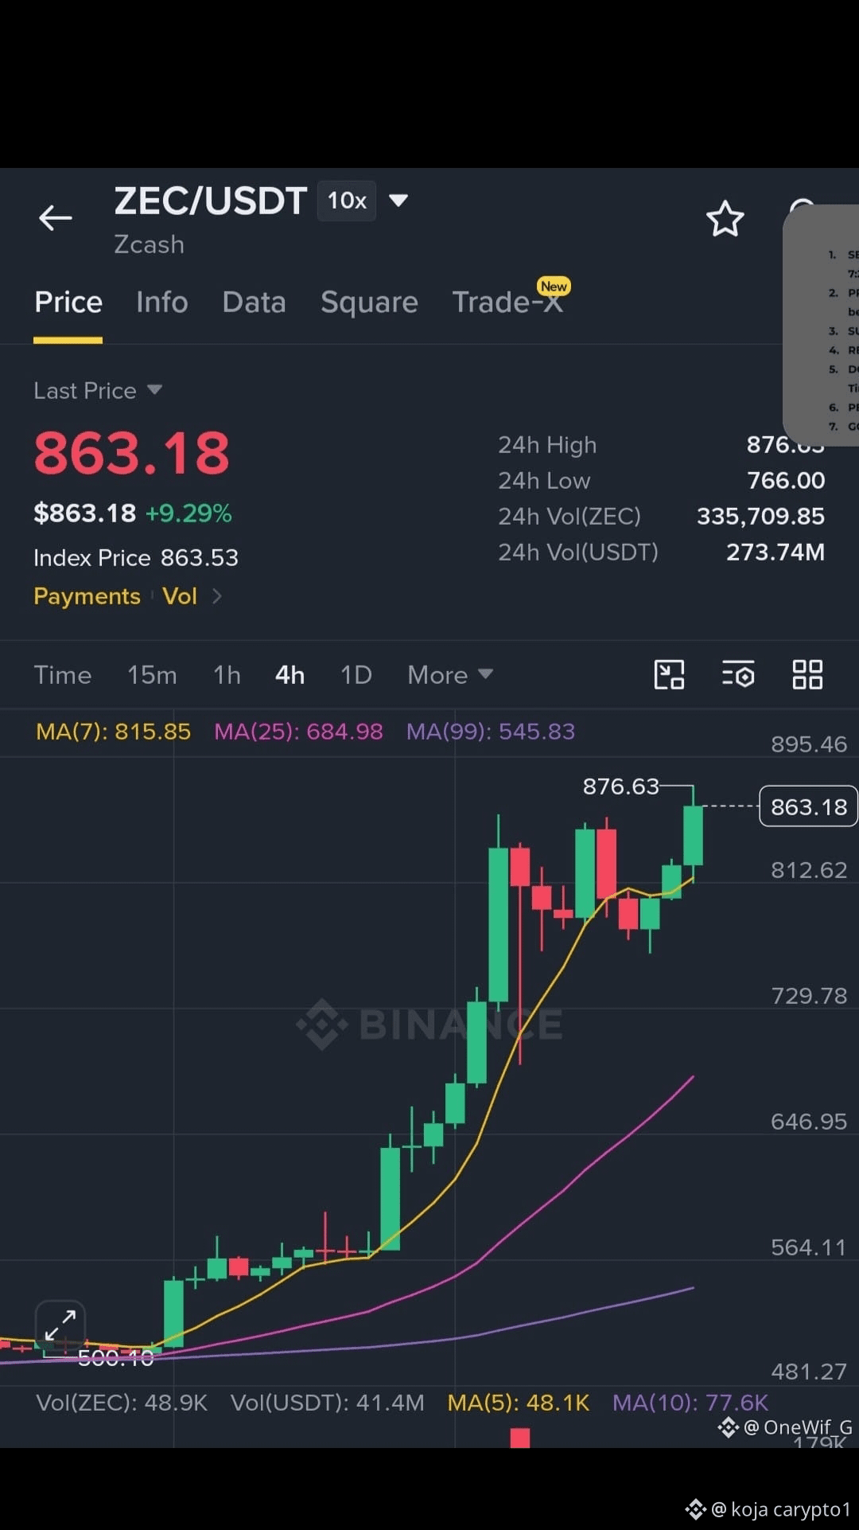Tap the 24h High label
Viewport: 859px width, 1530px height.
coord(547,445)
